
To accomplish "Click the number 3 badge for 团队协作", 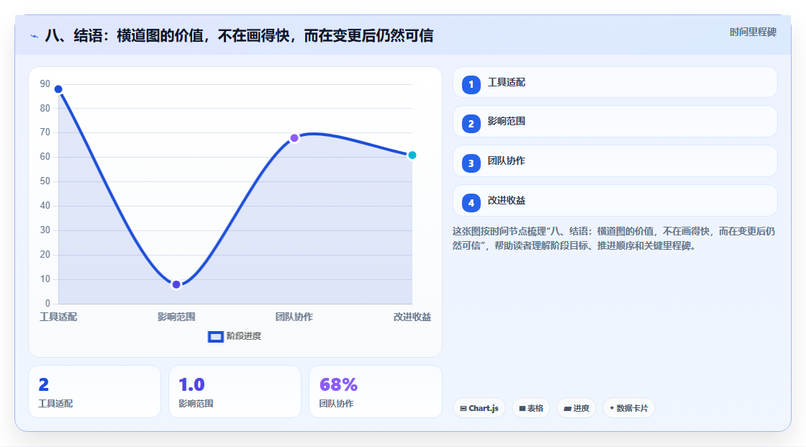I will coord(471,163).
